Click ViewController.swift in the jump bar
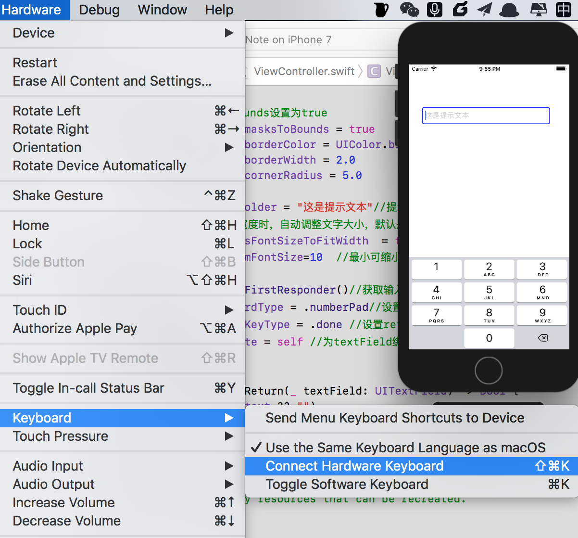578x538 pixels. (304, 71)
